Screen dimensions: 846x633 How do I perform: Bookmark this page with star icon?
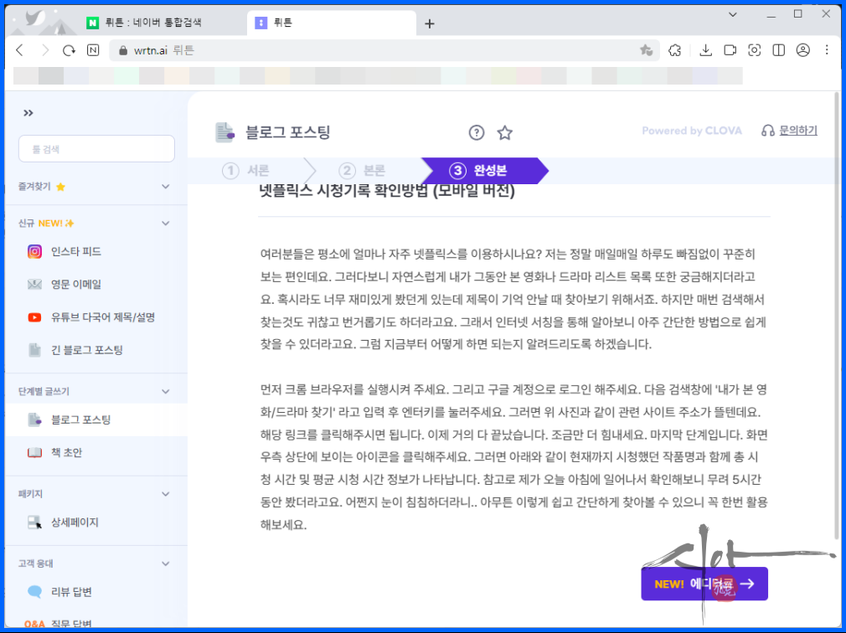pyautogui.click(x=646, y=50)
